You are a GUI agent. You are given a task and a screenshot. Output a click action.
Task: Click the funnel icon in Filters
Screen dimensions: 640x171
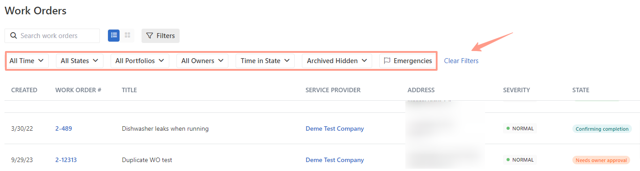[x=150, y=36]
